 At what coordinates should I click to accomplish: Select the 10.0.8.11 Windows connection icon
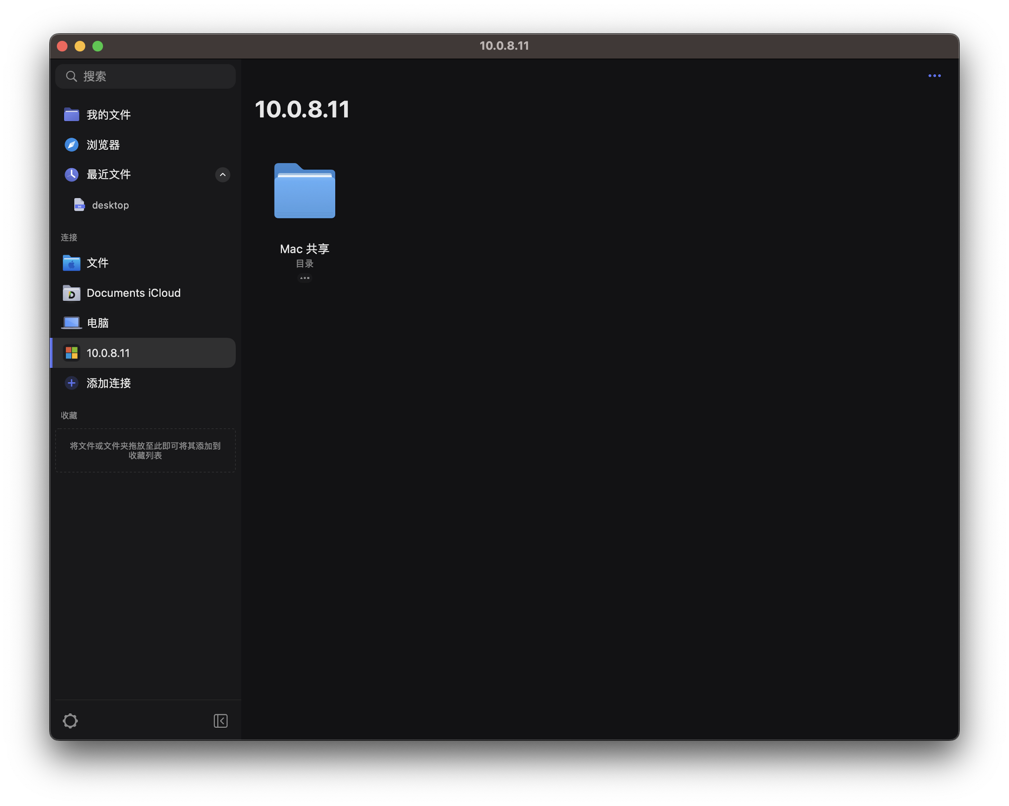tap(72, 353)
